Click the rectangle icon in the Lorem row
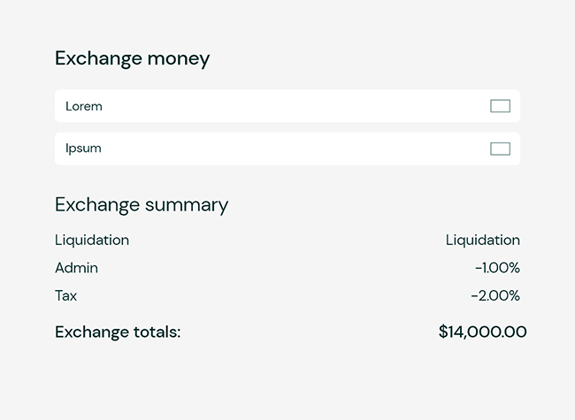Image resolution: width=575 pixels, height=420 pixels. tap(500, 106)
